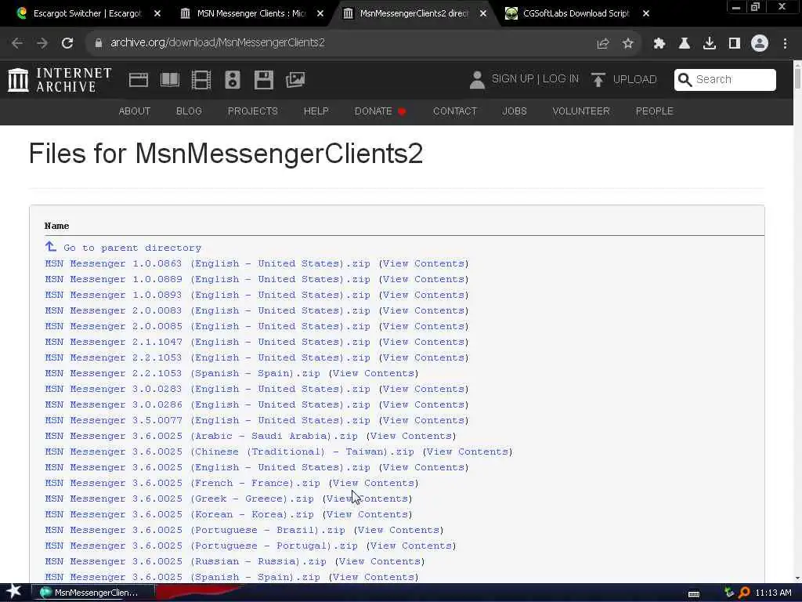802x602 pixels.
Task: Click the magnifier icon in system tray
Action: [x=744, y=593]
